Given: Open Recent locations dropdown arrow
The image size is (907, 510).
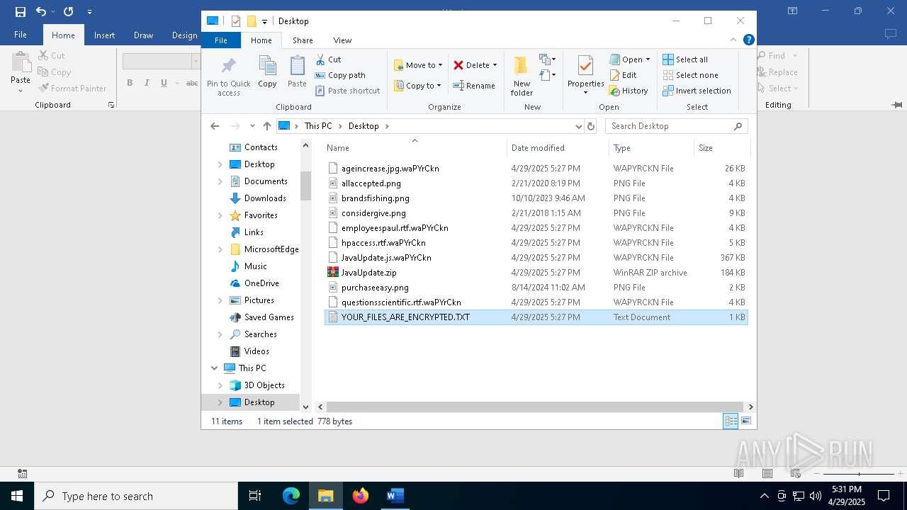Looking at the screenshot, I should (252, 126).
